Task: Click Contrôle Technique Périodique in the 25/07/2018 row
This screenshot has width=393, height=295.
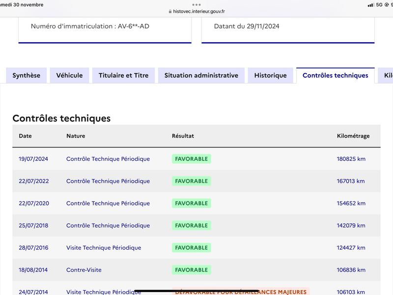Action: coord(108,226)
